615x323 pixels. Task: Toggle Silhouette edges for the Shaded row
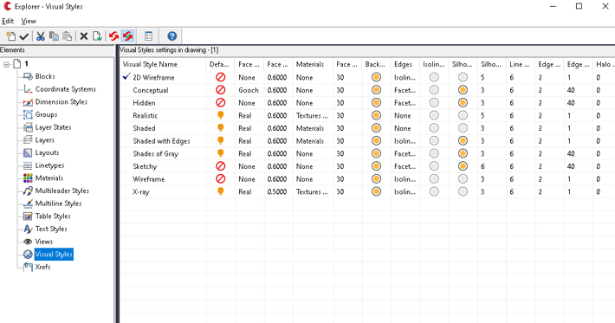tap(463, 128)
